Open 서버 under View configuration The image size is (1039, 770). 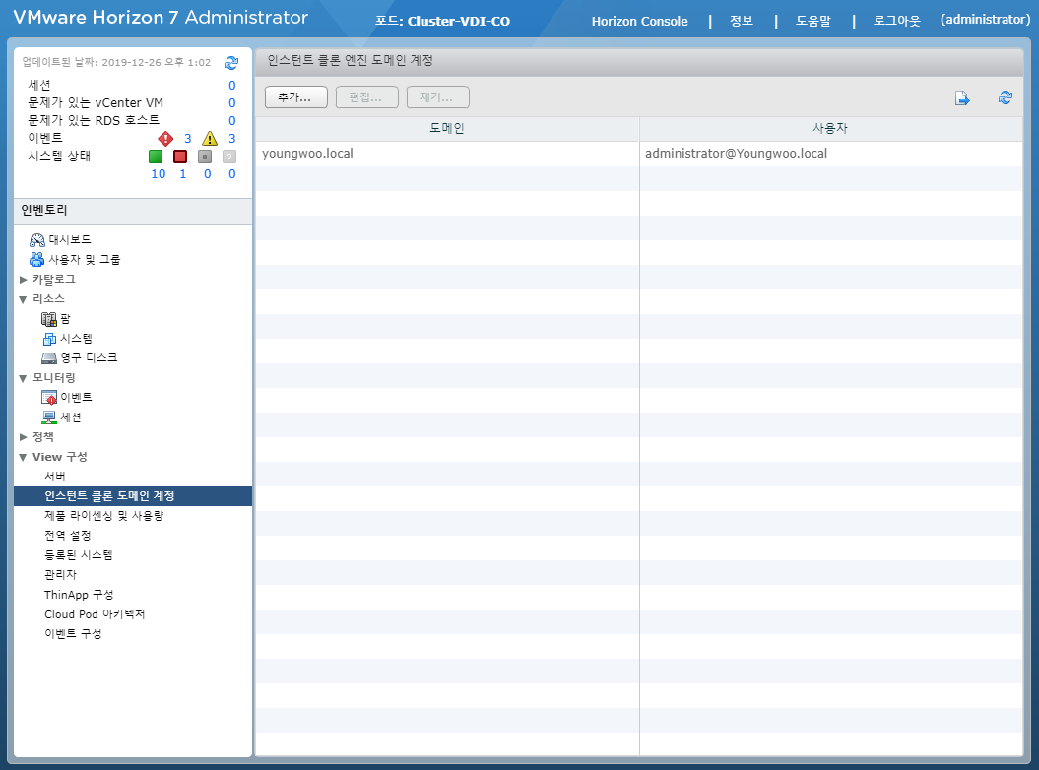[x=55, y=477]
